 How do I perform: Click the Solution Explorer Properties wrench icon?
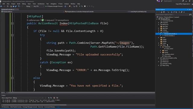(182, 12)
